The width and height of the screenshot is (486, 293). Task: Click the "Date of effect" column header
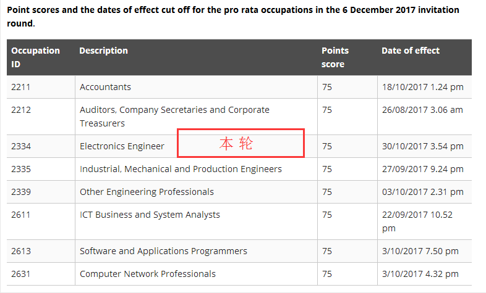(410, 51)
